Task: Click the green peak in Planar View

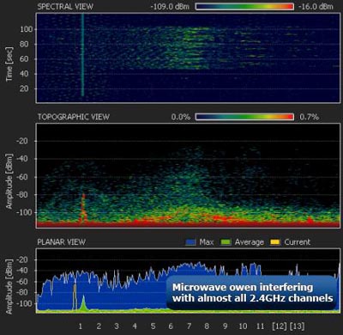Action: click(83, 303)
